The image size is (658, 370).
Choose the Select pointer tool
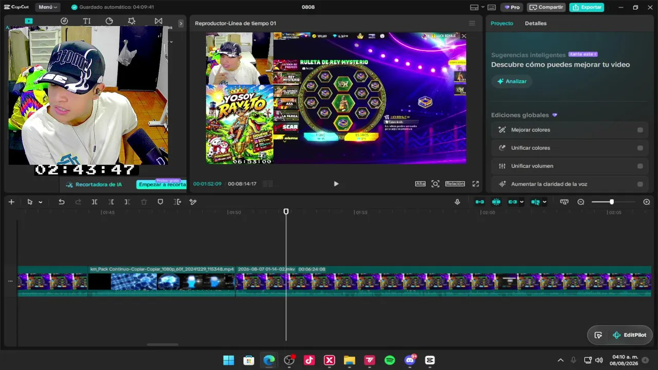tap(30, 202)
